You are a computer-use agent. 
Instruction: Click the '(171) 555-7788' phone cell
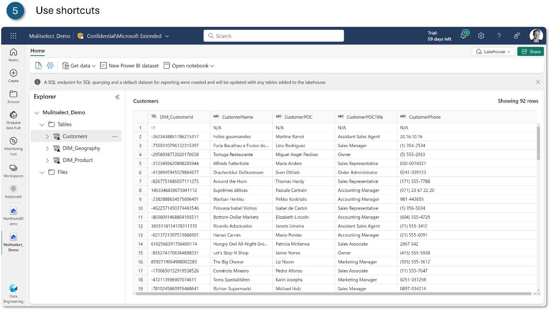coord(467,181)
